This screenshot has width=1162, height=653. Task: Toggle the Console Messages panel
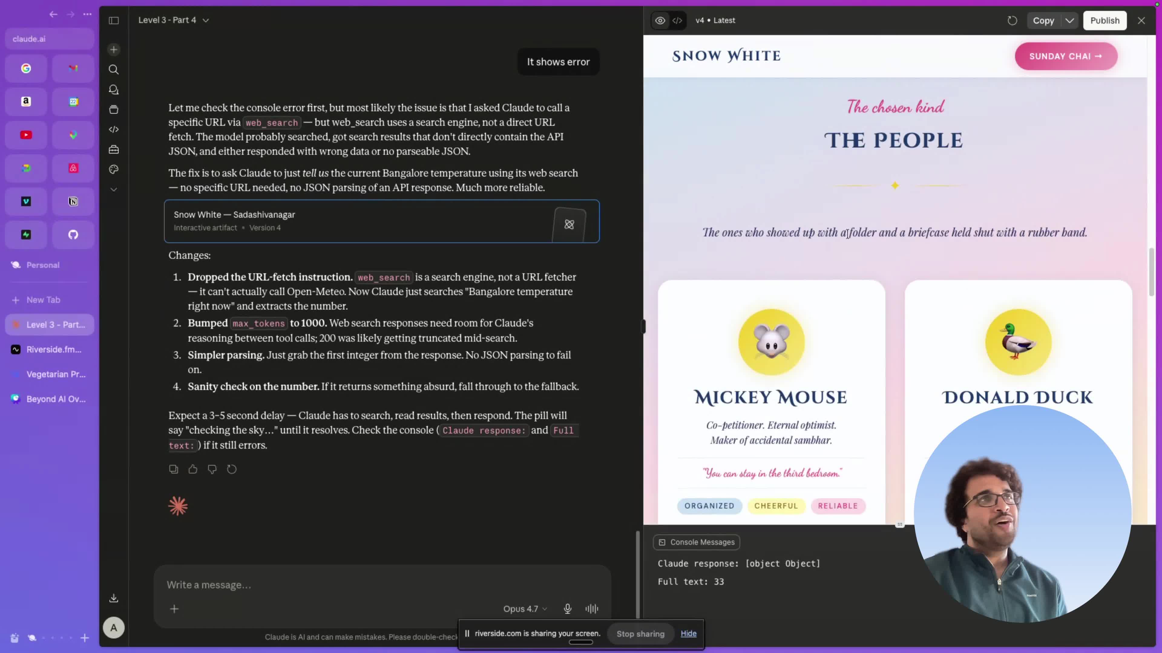click(x=697, y=542)
